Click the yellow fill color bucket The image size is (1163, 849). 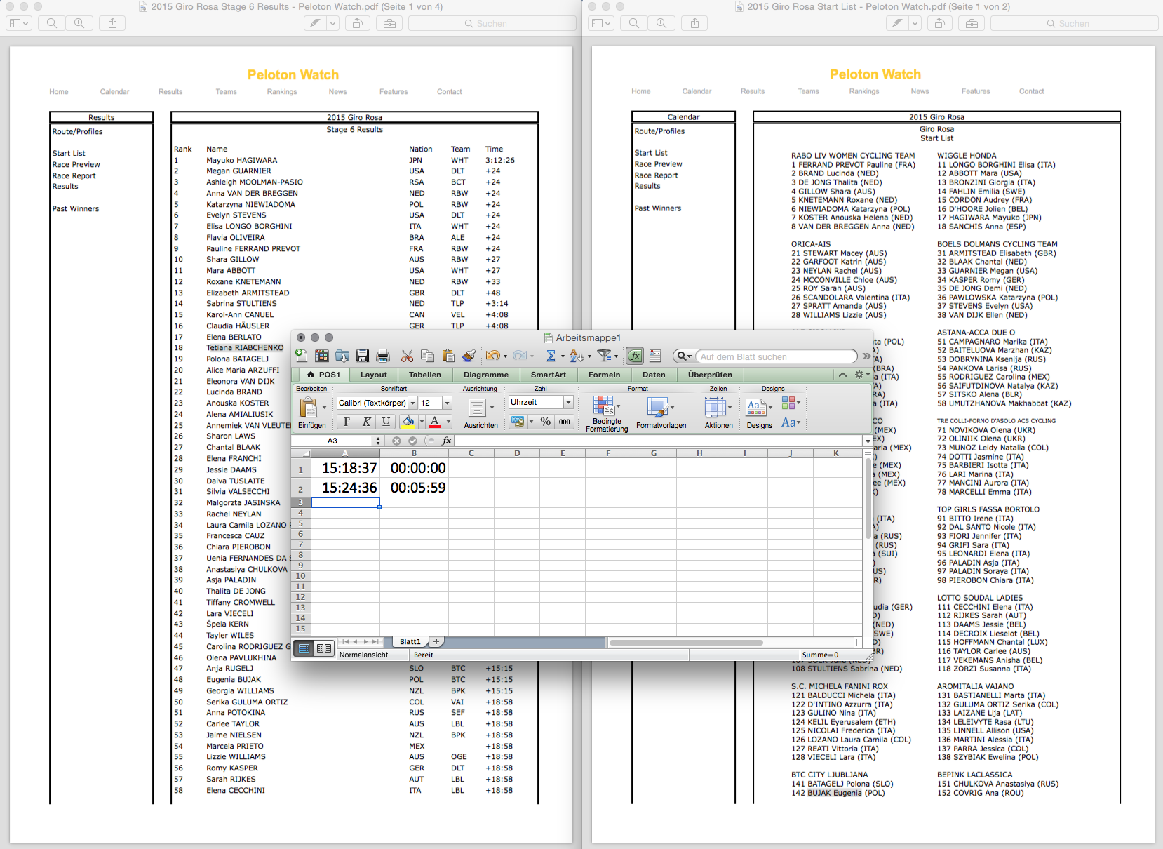click(x=408, y=422)
